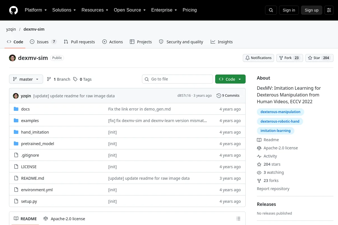
Task: Click the book icon beside Readme in About
Action: coord(259,140)
